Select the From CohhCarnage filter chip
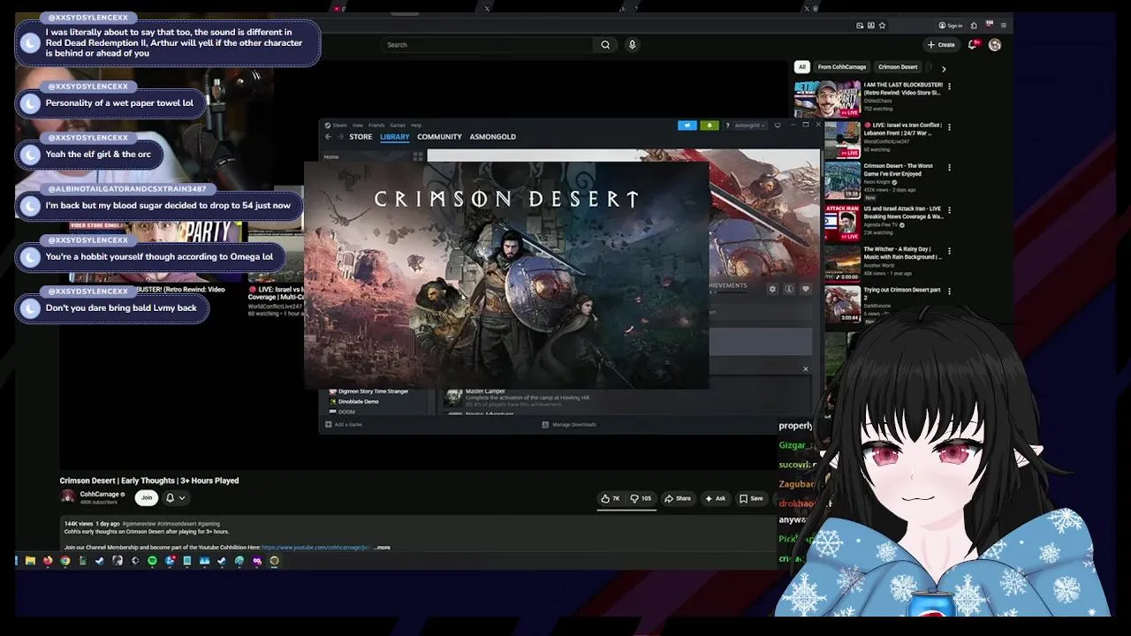Image resolution: width=1131 pixels, height=636 pixels. pos(842,67)
